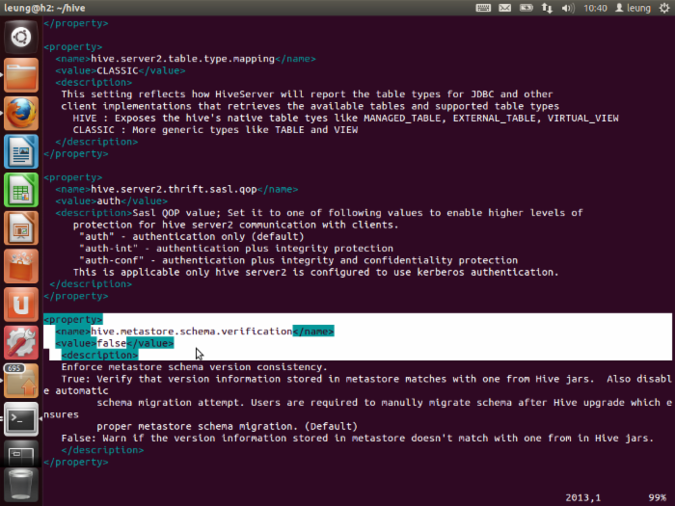Screen dimensions: 675x506
Task: Open System Settings wrench-gear icon
Action: point(20,343)
